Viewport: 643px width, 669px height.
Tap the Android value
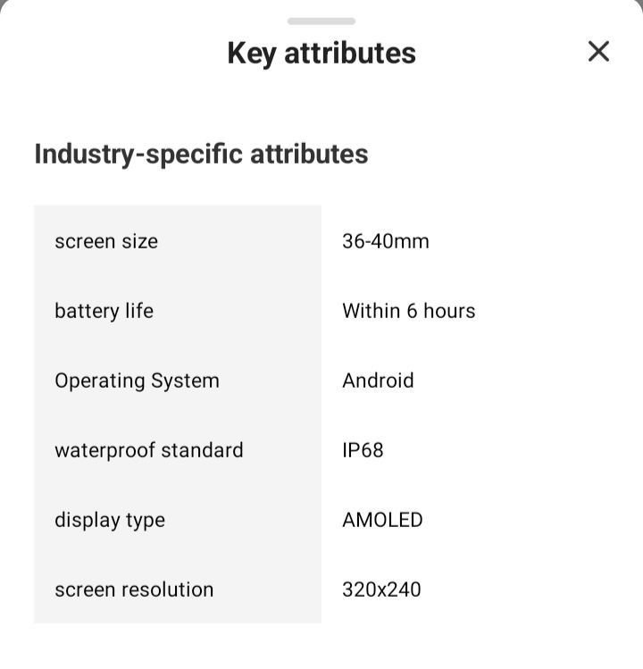click(x=378, y=380)
